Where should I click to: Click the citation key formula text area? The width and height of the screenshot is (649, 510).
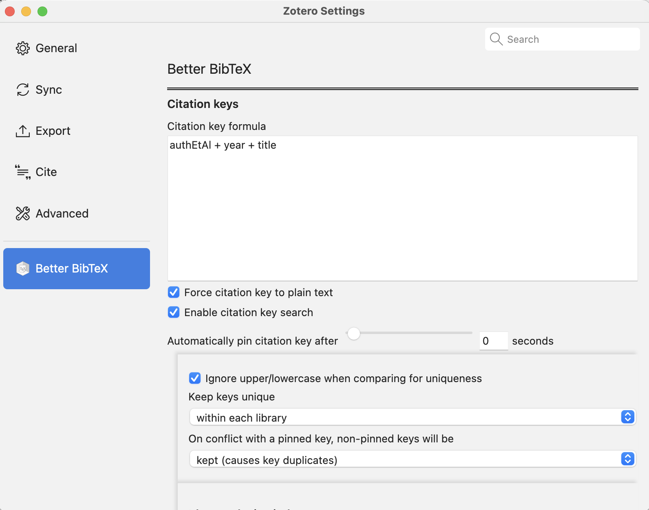(402, 208)
